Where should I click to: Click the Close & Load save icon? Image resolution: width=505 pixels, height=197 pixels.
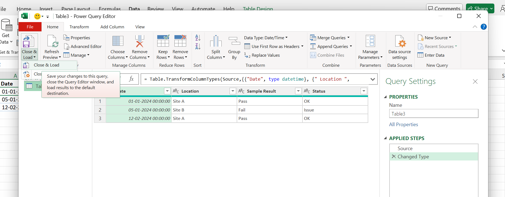[x=29, y=41]
